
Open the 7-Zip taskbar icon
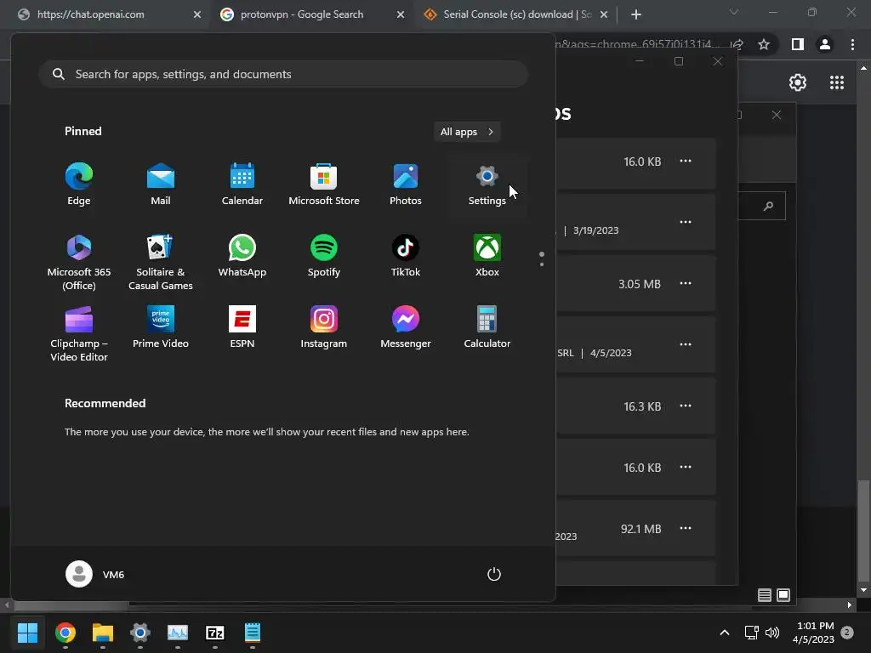215,633
